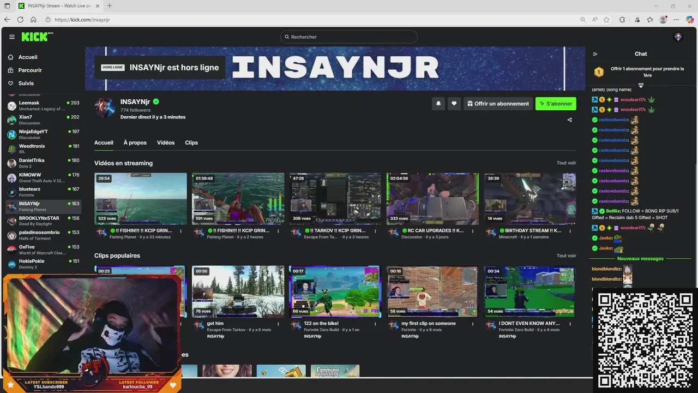Toggle the notification bell for INSAYNjr
The width and height of the screenshot is (698, 393).
pyautogui.click(x=438, y=104)
